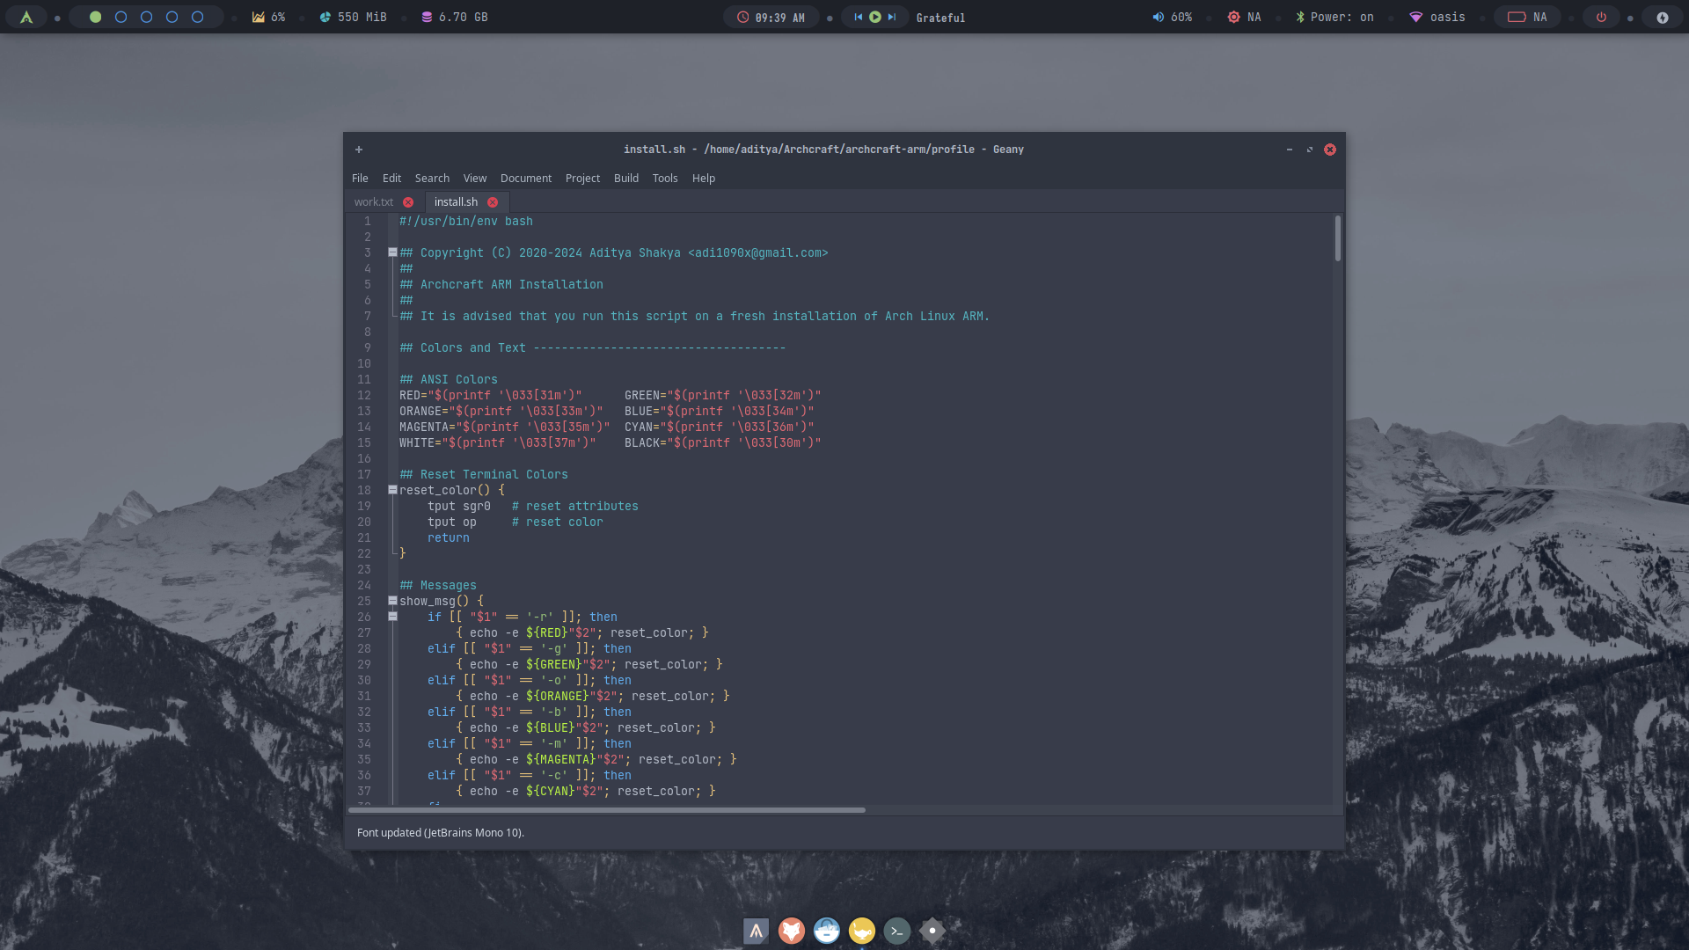Launch Firefox from the dock
The width and height of the screenshot is (1689, 950).
pos(791,931)
